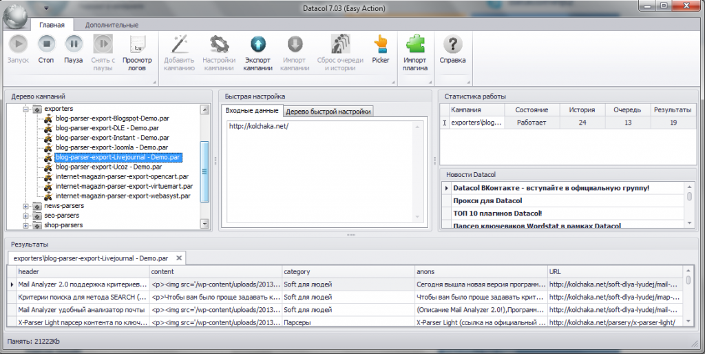
Task: Click the Экспорт кампании icon
Action: pos(258,44)
